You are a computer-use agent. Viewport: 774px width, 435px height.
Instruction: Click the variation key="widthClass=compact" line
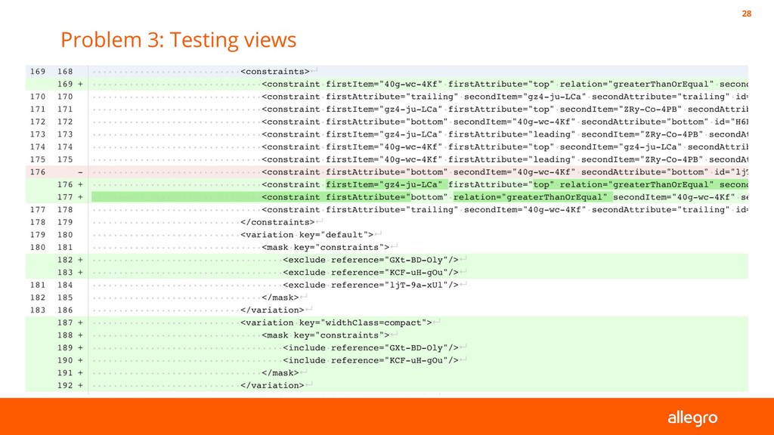coord(336,322)
